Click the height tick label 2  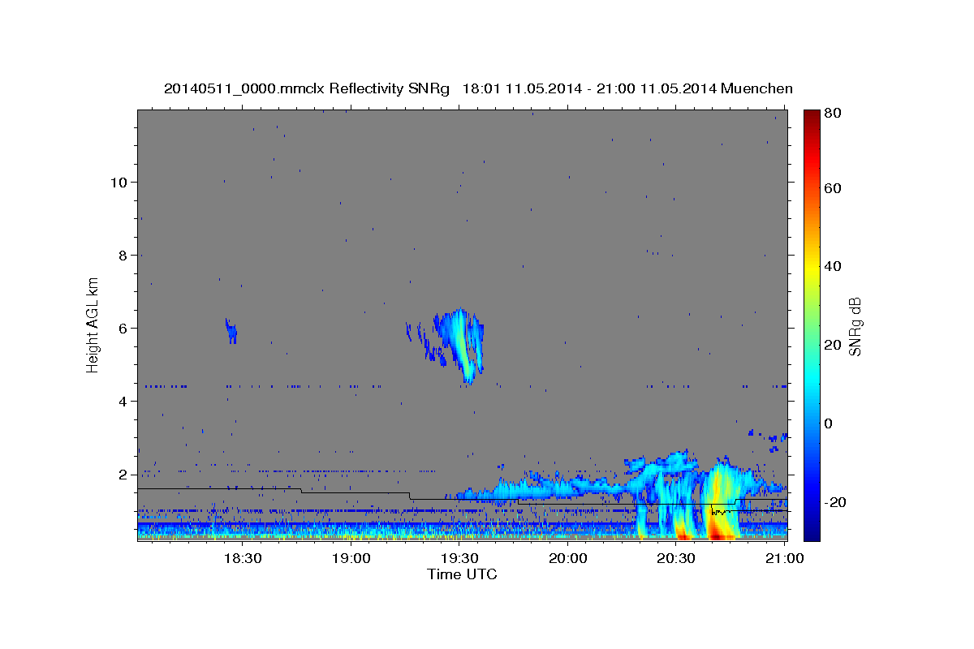[x=122, y=474]
